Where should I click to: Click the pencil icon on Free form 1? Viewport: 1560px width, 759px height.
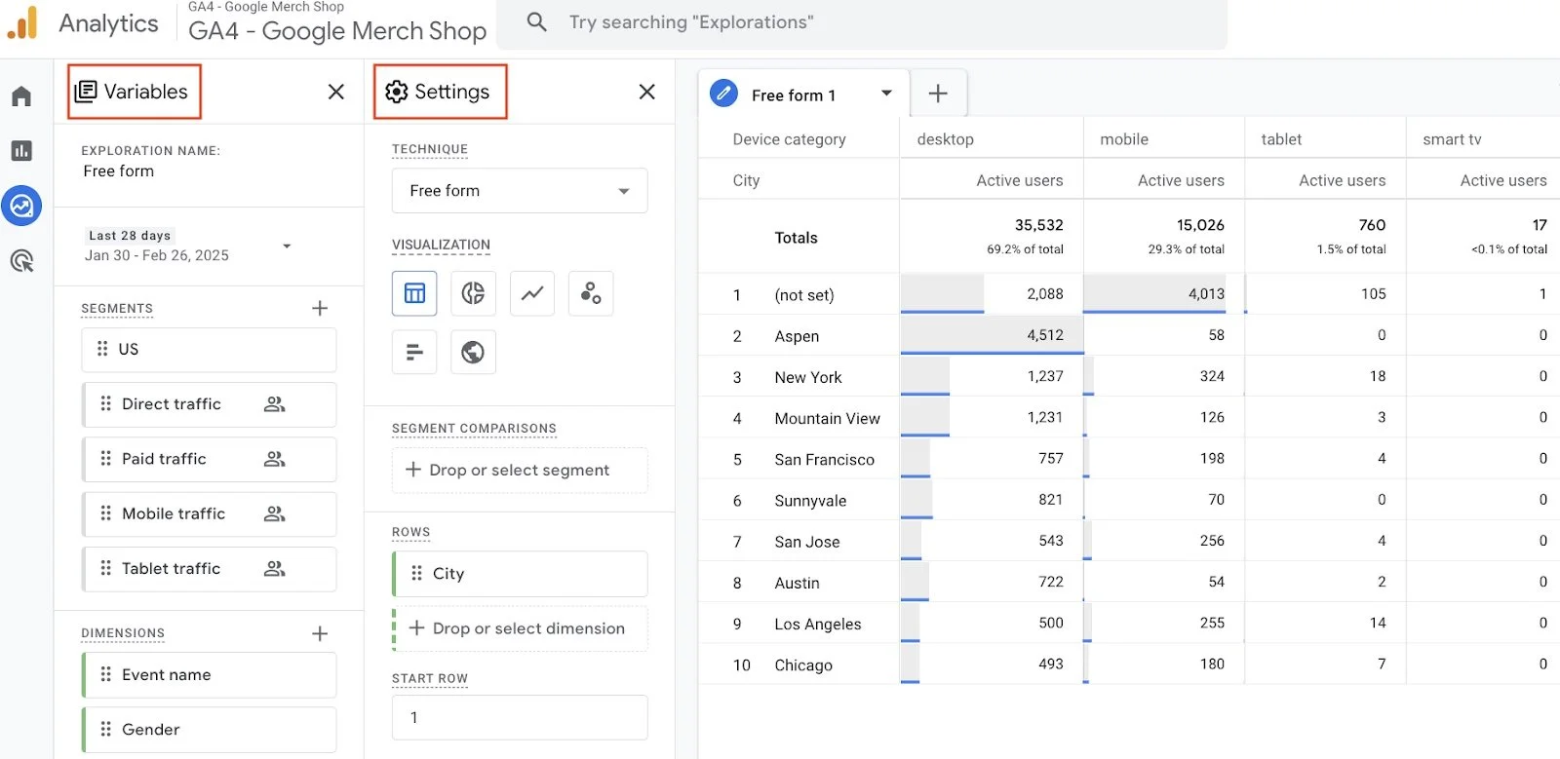(x=723, y=94)
